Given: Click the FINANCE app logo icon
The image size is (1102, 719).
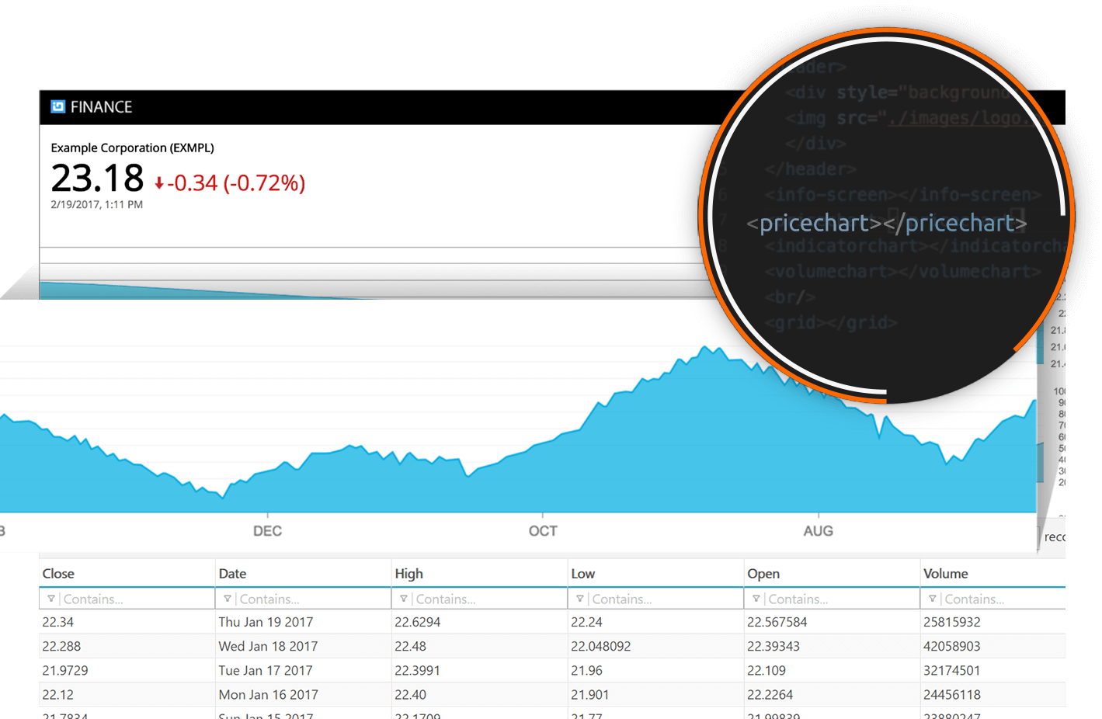Looking at the screenshot, I should [x=57, y=106].
